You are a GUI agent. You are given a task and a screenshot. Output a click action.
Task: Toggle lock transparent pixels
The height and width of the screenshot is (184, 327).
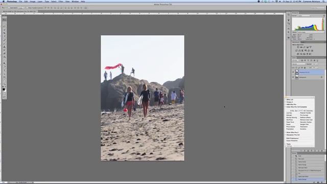point(296,67)
